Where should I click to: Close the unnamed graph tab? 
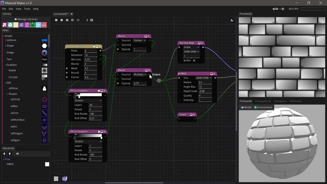pos(72,14)
